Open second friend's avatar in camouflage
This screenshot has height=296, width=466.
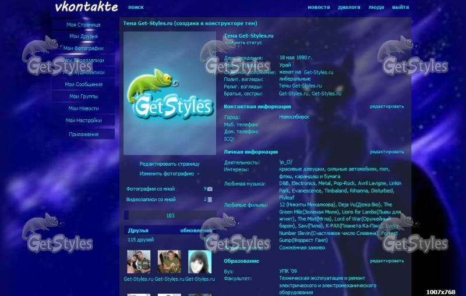[x=170, y=262]
